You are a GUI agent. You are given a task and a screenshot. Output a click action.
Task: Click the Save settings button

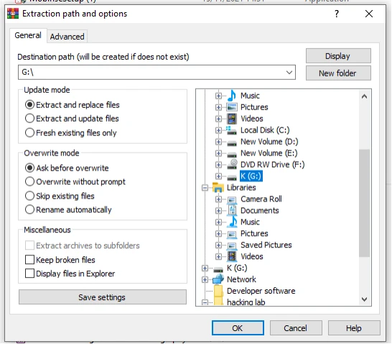[x=103, y=297]
